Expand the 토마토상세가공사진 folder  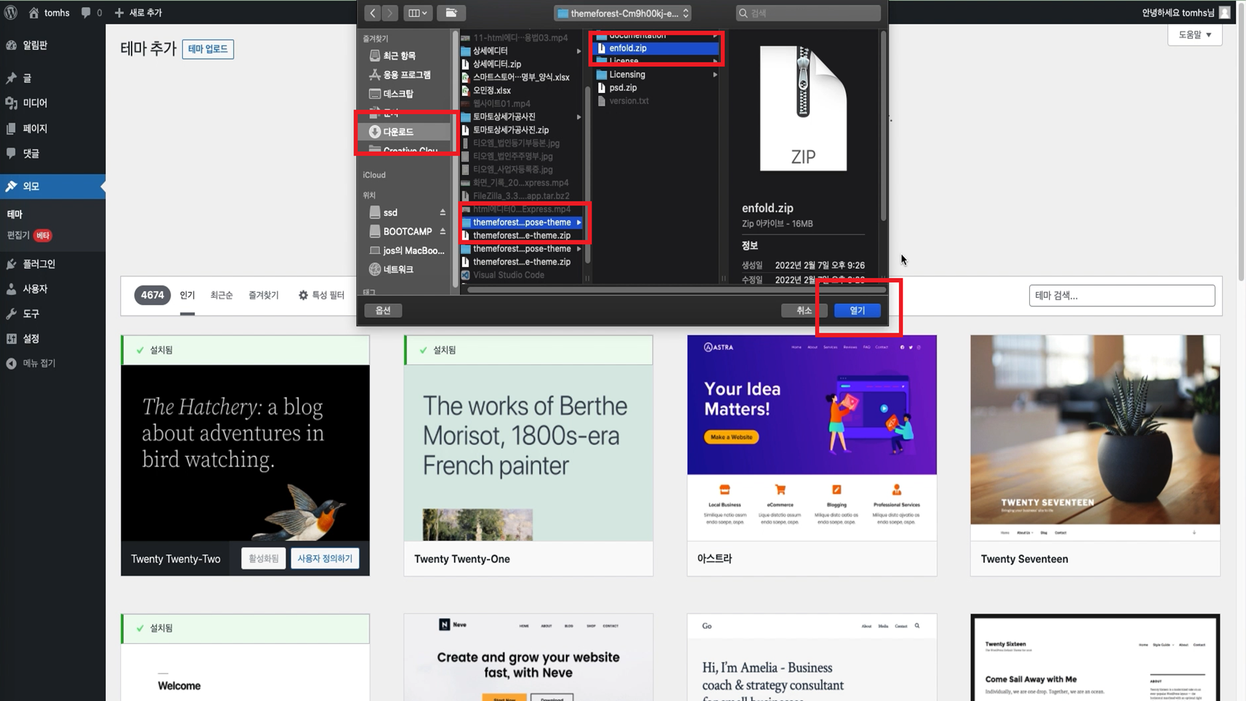(x=578, y=117)
